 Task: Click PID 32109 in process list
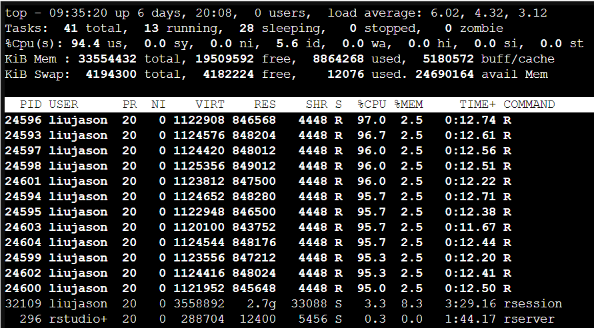tap(23, 304)
